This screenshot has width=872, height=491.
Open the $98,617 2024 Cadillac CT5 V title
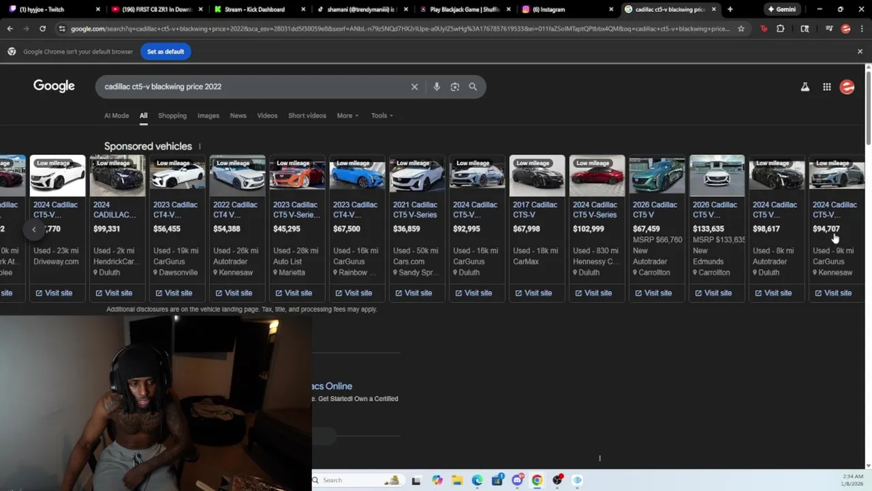click(x=775, y=209)
